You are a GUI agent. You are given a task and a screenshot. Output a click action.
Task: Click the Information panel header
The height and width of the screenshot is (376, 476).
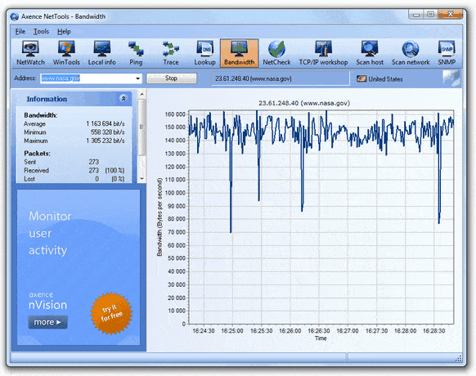coord(74,99)
